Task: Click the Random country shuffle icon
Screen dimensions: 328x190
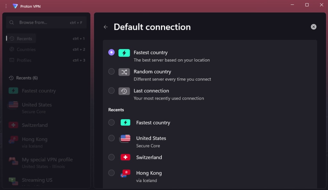Action: pos(124,72)
